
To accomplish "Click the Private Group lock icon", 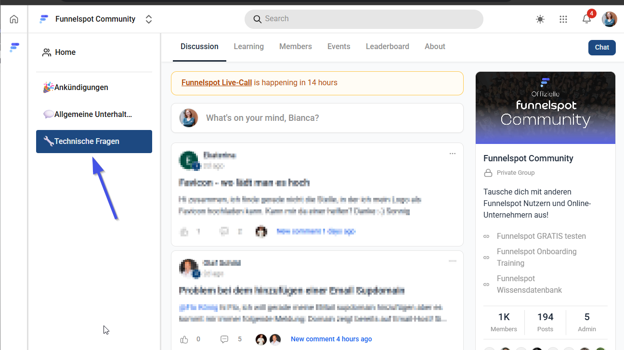I will tap(488, 173).
